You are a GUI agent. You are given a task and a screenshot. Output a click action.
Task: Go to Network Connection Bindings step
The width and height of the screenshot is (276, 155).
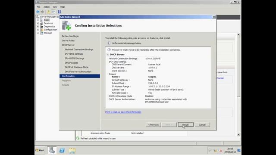click(x=79, y=50)
